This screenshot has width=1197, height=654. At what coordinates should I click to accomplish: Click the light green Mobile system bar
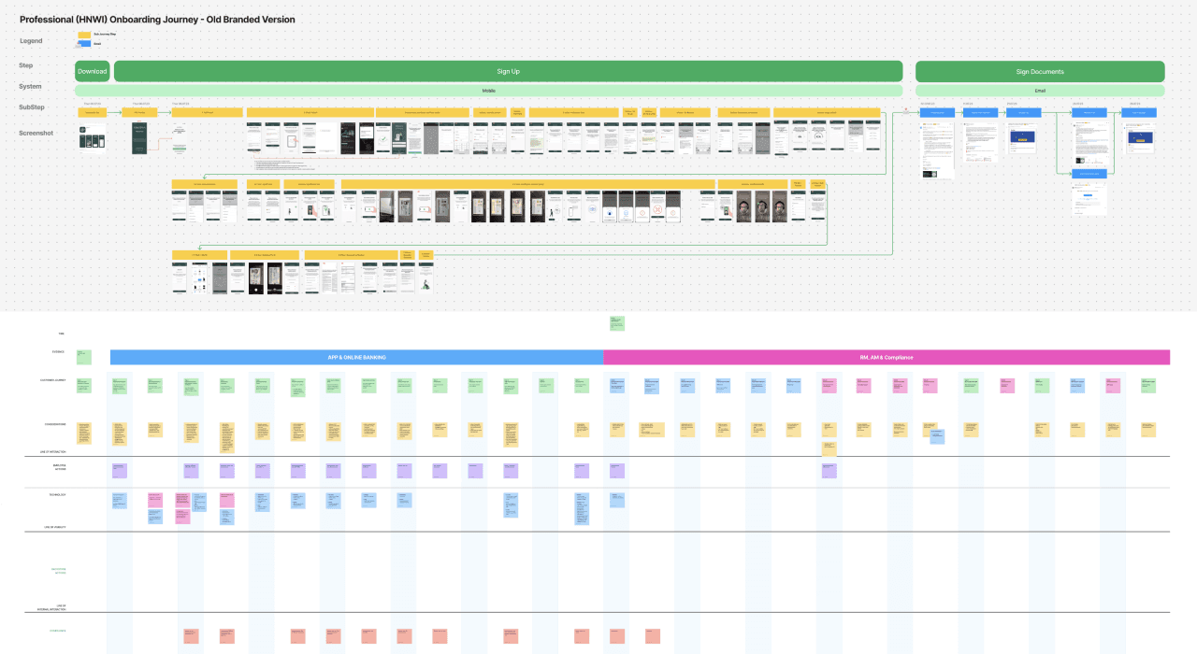click(x=488, y=91)
